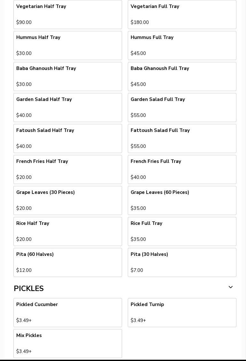
Task: Add Baba Ghanoush Half Tray
Action: [x=68, y=76]
